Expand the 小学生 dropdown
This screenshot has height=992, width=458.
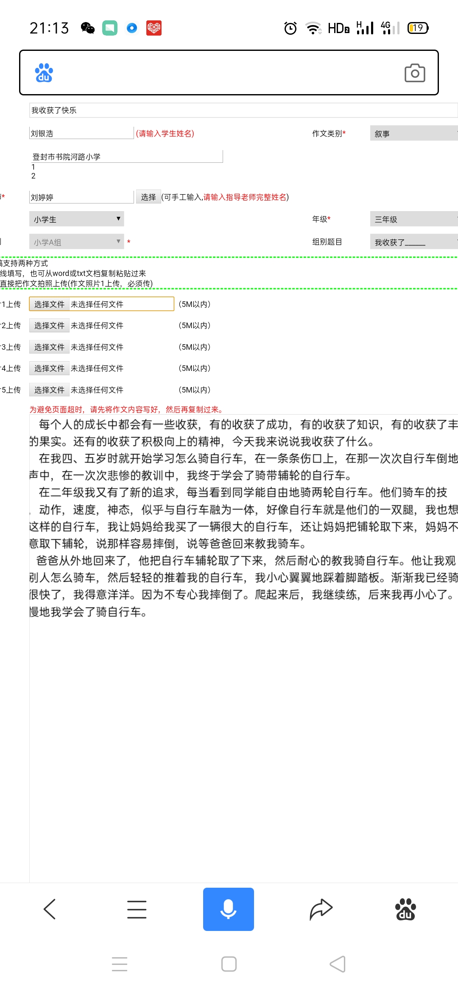click(x=77, y=219)
